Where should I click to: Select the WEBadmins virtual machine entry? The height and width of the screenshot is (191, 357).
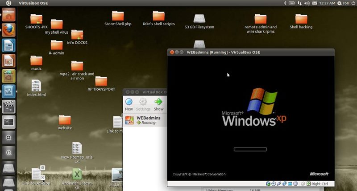tap(145, 120)
